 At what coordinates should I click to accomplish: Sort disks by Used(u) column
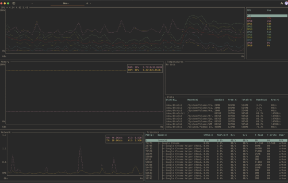coord(219,100)
